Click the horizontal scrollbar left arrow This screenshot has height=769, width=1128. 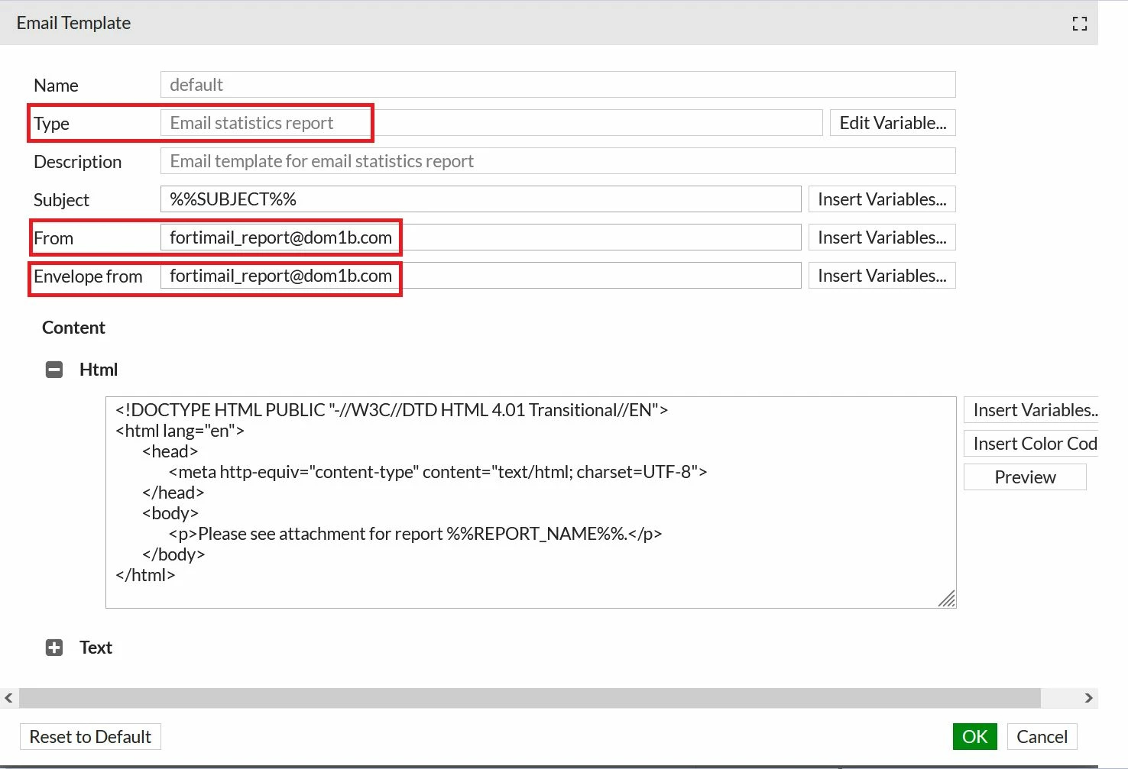point(8,698)
